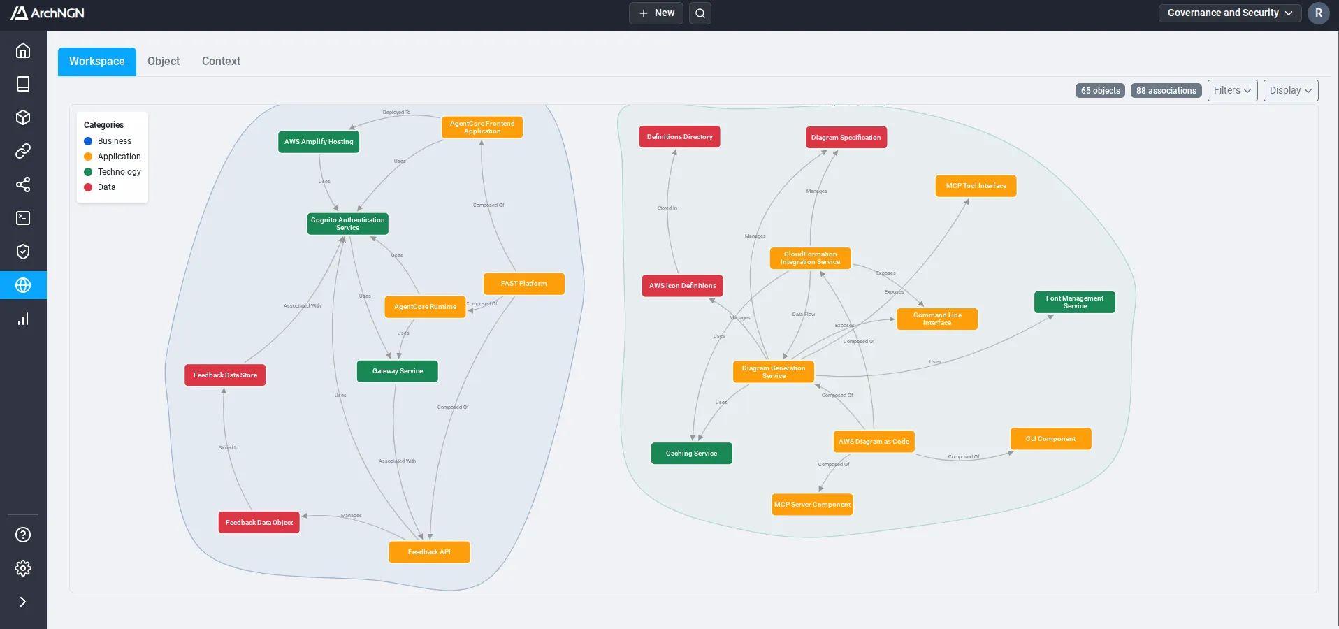Select the AgentCore Frontend Application node
Screen dimensions: 1339x629
pos(482,127)
